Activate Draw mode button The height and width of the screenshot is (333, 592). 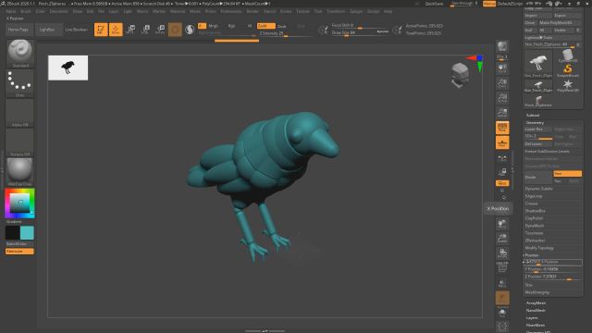[116, 30]
